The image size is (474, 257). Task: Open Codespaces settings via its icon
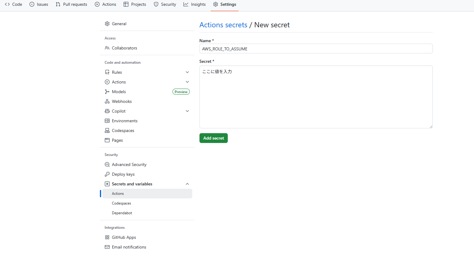107,130
